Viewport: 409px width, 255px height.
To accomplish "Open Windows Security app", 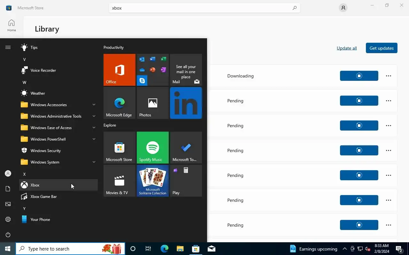I will tap(58, 150).
